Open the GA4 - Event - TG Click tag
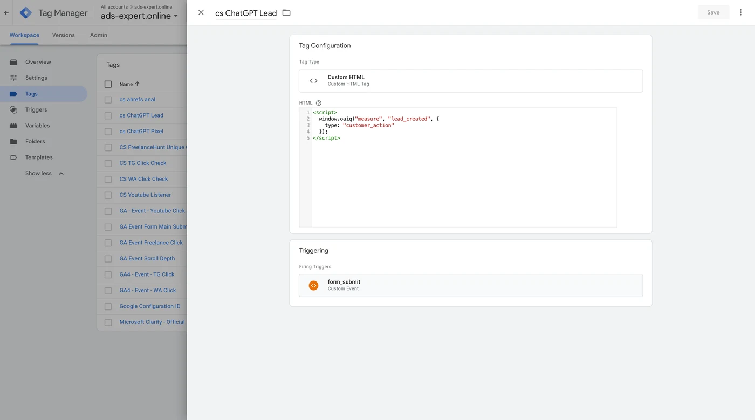Viewport: 755px width, 420px height. pos(147,274)
